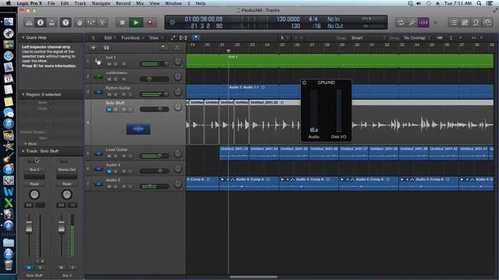
Task: Mute the Rythm Guitar track
Action: pyautogui.click(x=109, y=94)
